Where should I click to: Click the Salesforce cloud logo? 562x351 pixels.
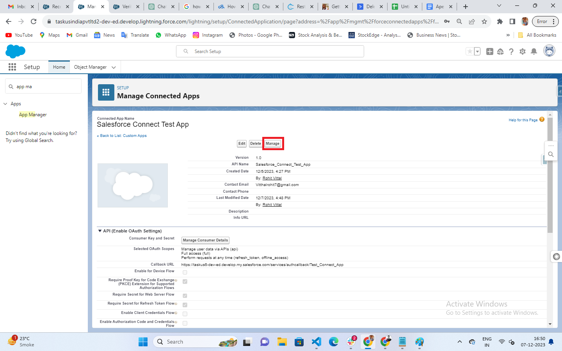[16, 51]
